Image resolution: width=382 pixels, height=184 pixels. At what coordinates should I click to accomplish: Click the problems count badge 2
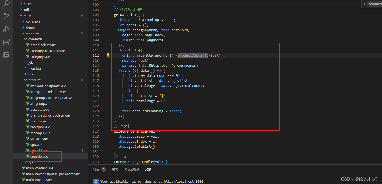point(104,169)
